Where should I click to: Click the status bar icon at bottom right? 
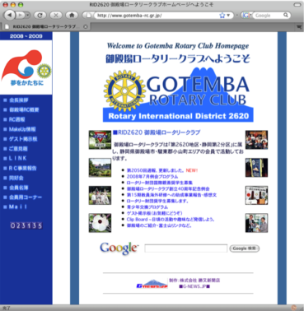point(294,308)
